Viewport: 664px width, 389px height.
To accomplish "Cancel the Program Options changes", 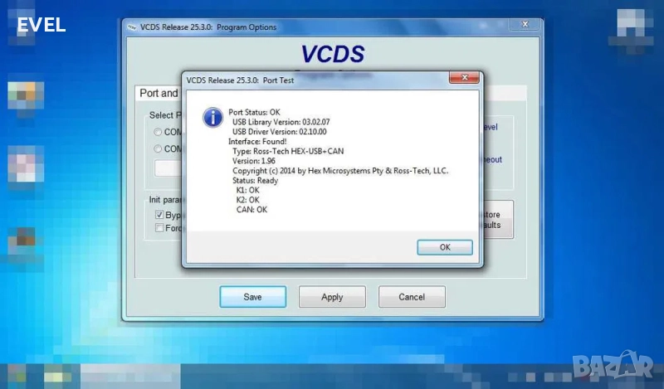I will click(x=412, y=297).
